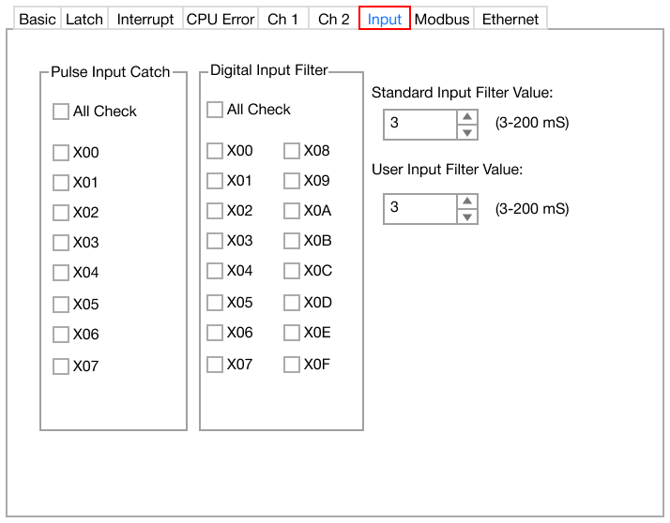Viewport: 670px width, 523px height.
Task: Enable X07 under Pulse Input Catch
Action: [x=61, y=366]
